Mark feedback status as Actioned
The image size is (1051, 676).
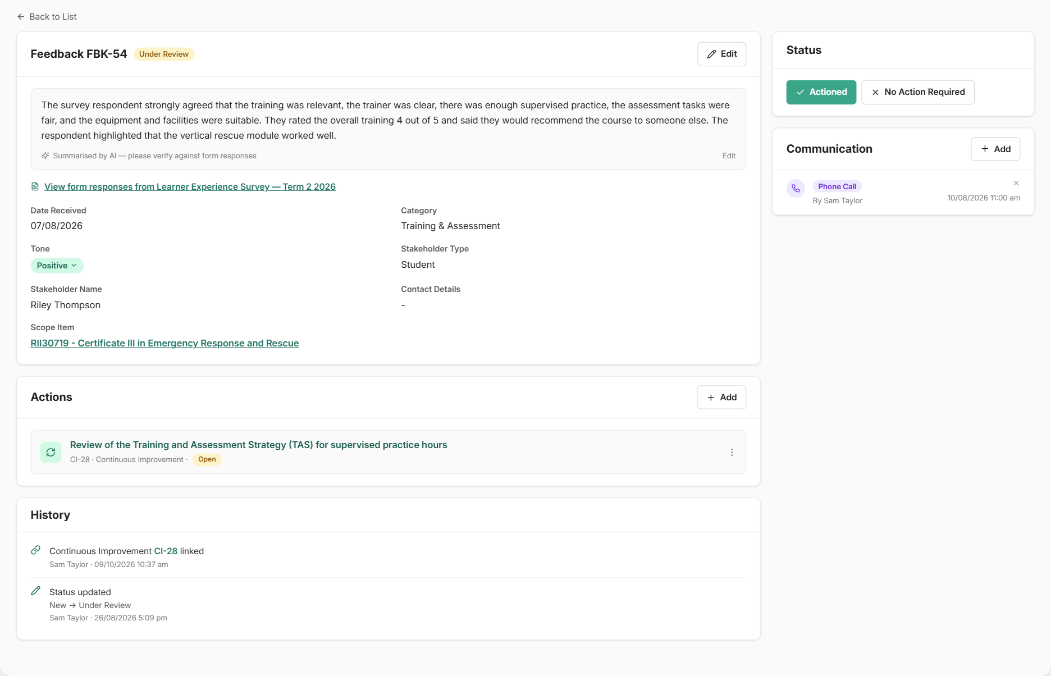(821, 92)
